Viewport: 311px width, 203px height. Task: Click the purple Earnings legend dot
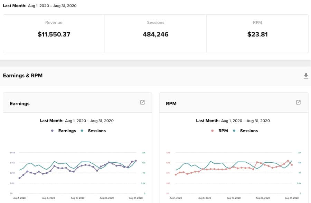click(53, 131)
